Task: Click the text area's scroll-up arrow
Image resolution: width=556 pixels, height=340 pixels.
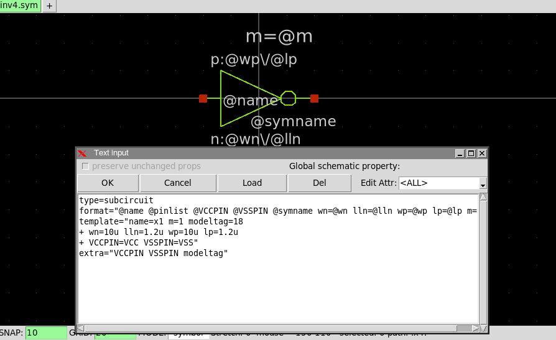Action: coord(483,198)
